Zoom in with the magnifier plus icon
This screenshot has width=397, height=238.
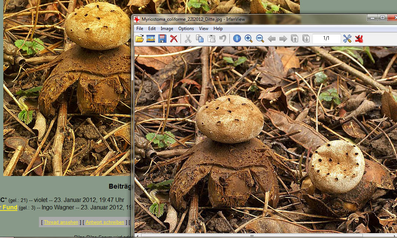[248, 39]
